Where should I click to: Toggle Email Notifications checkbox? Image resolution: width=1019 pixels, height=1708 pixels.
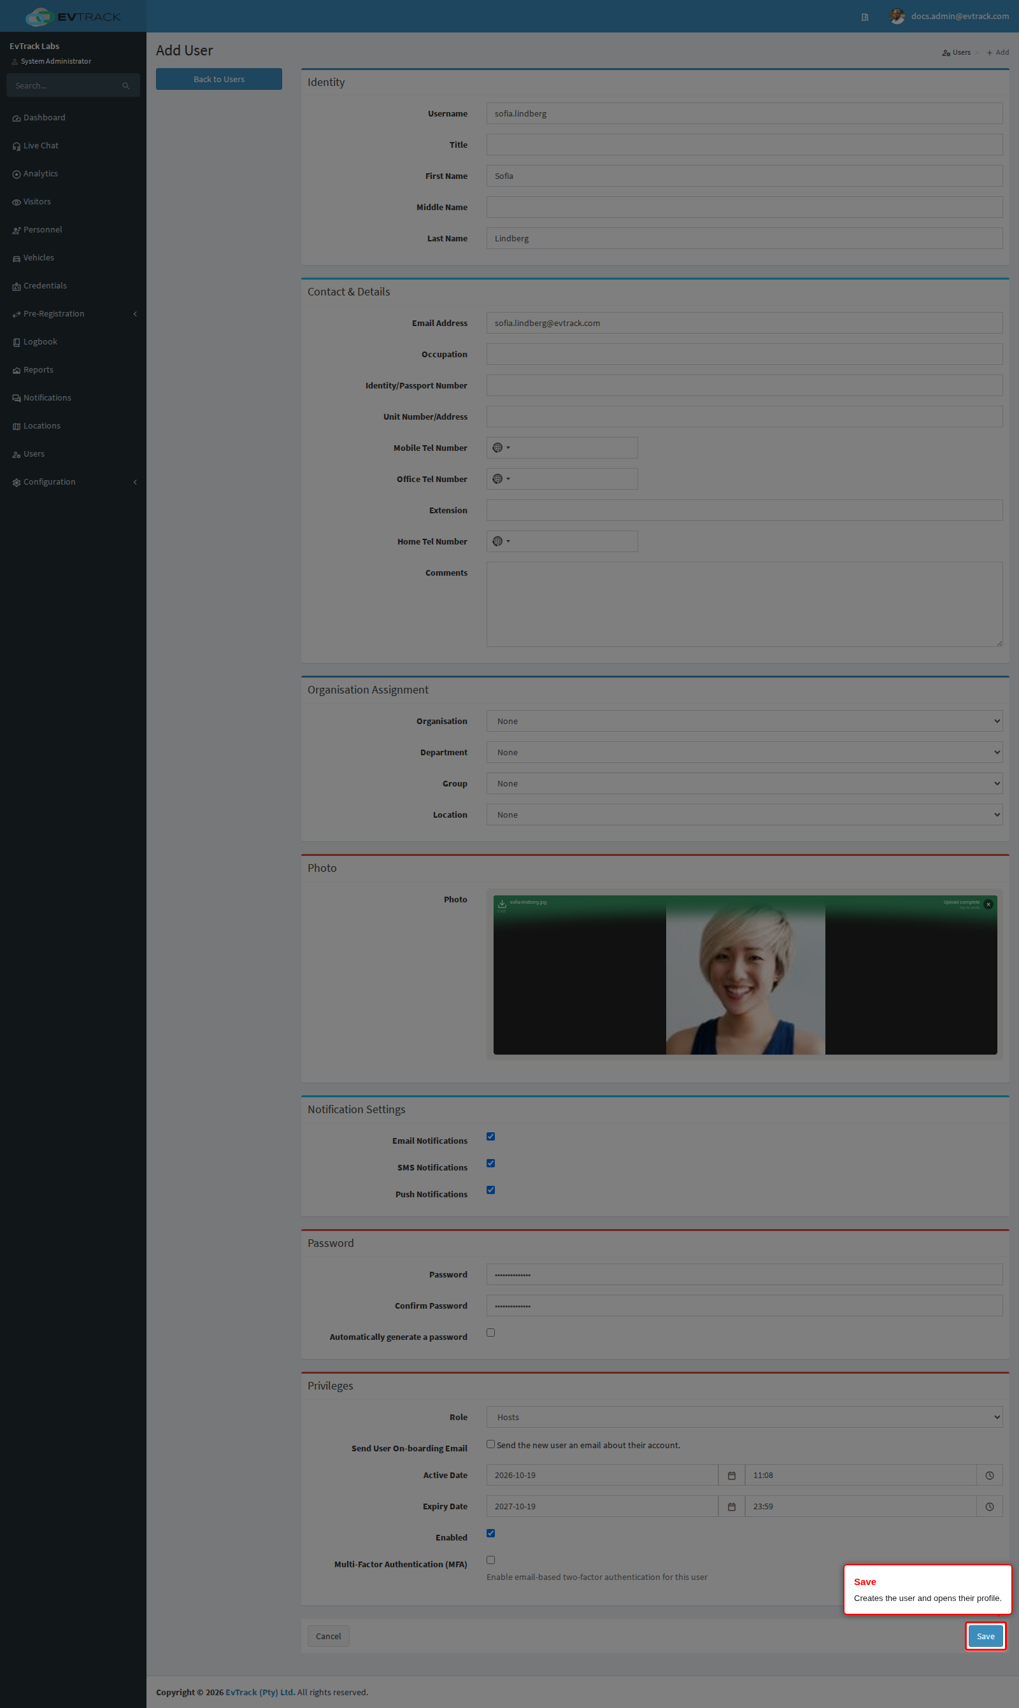490,1136
